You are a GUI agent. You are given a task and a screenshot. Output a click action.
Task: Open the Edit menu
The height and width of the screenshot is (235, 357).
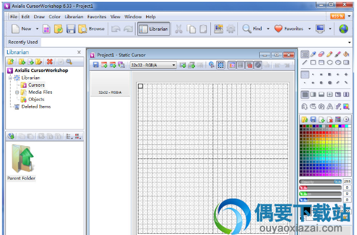coord(25,16)
